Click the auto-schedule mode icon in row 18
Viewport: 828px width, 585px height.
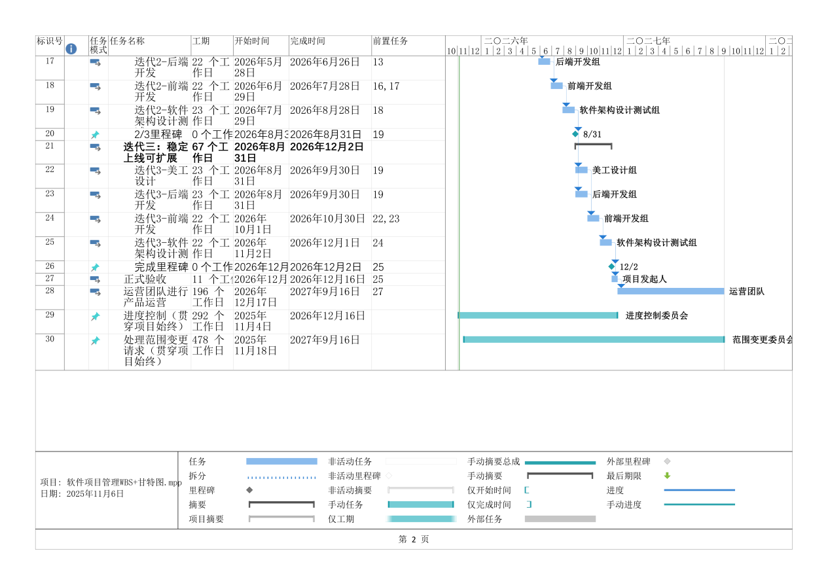click(x=95, y=86)
